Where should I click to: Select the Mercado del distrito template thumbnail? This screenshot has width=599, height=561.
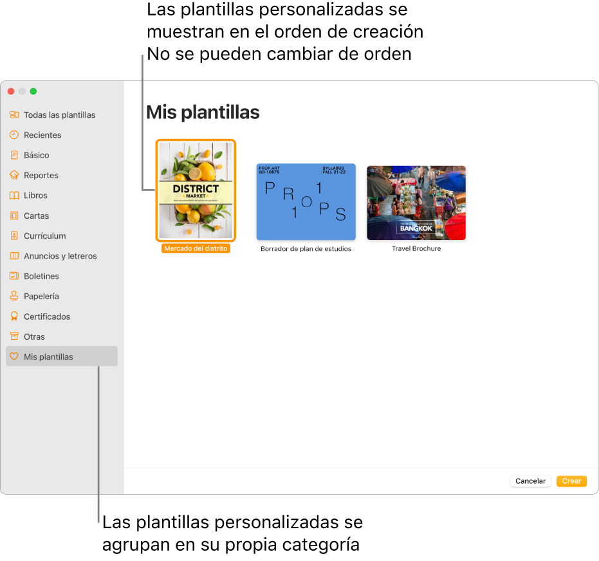196,190
